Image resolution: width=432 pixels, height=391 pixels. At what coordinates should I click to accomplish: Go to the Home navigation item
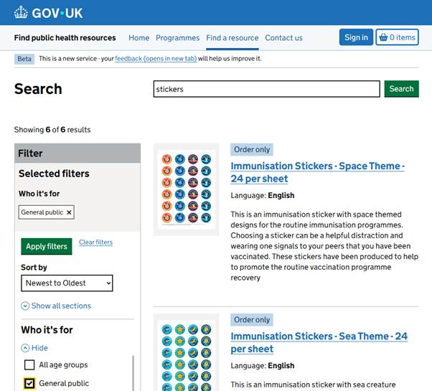pos(138,38)
